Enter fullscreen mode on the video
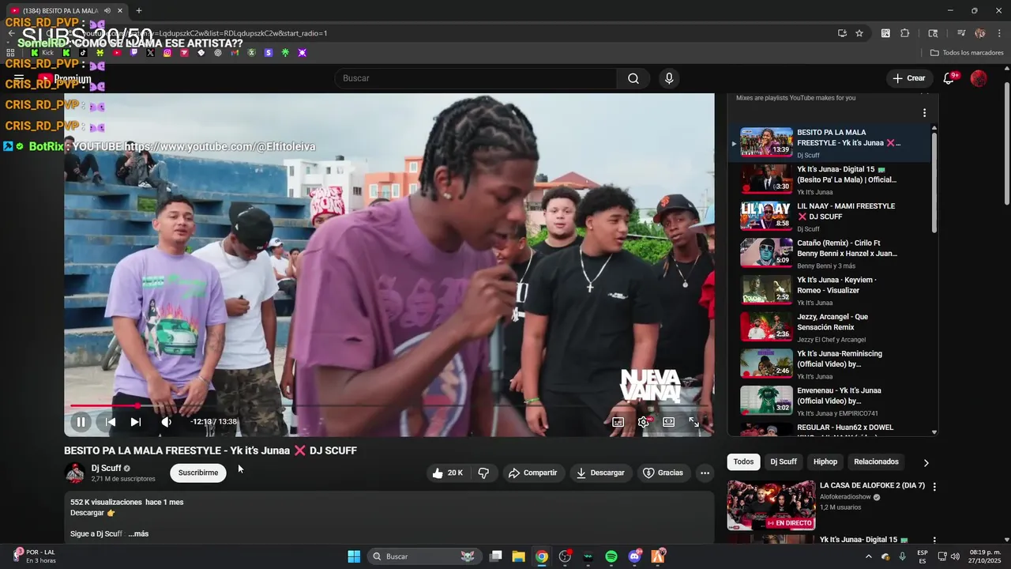Image resolution: width=1011 pixels, height=569 pixels. 694,422
